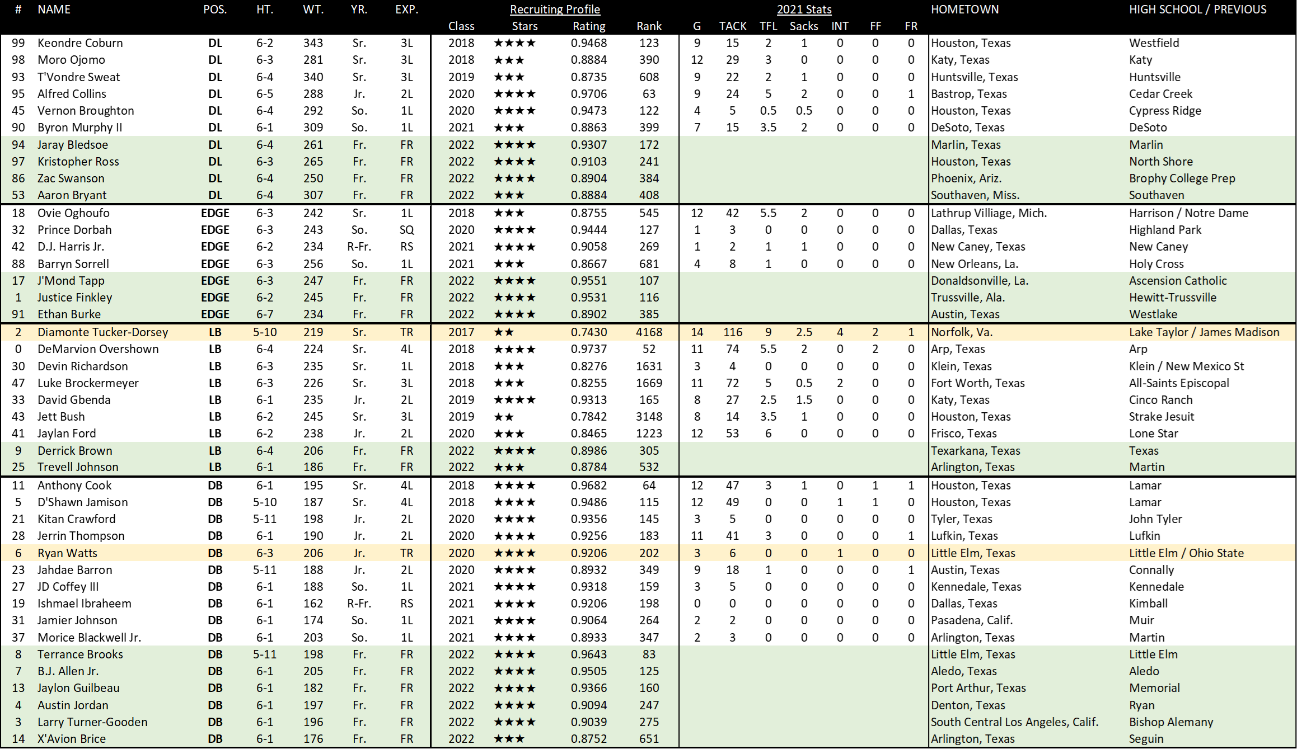Select X'Avion Brice's three-star rating
Image resolution: width=1297 pixels, height=749 pixels.
pyautogui.click(x=509, y=739)
